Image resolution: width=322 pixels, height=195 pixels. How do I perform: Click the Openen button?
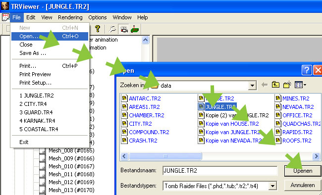(303, 171)
